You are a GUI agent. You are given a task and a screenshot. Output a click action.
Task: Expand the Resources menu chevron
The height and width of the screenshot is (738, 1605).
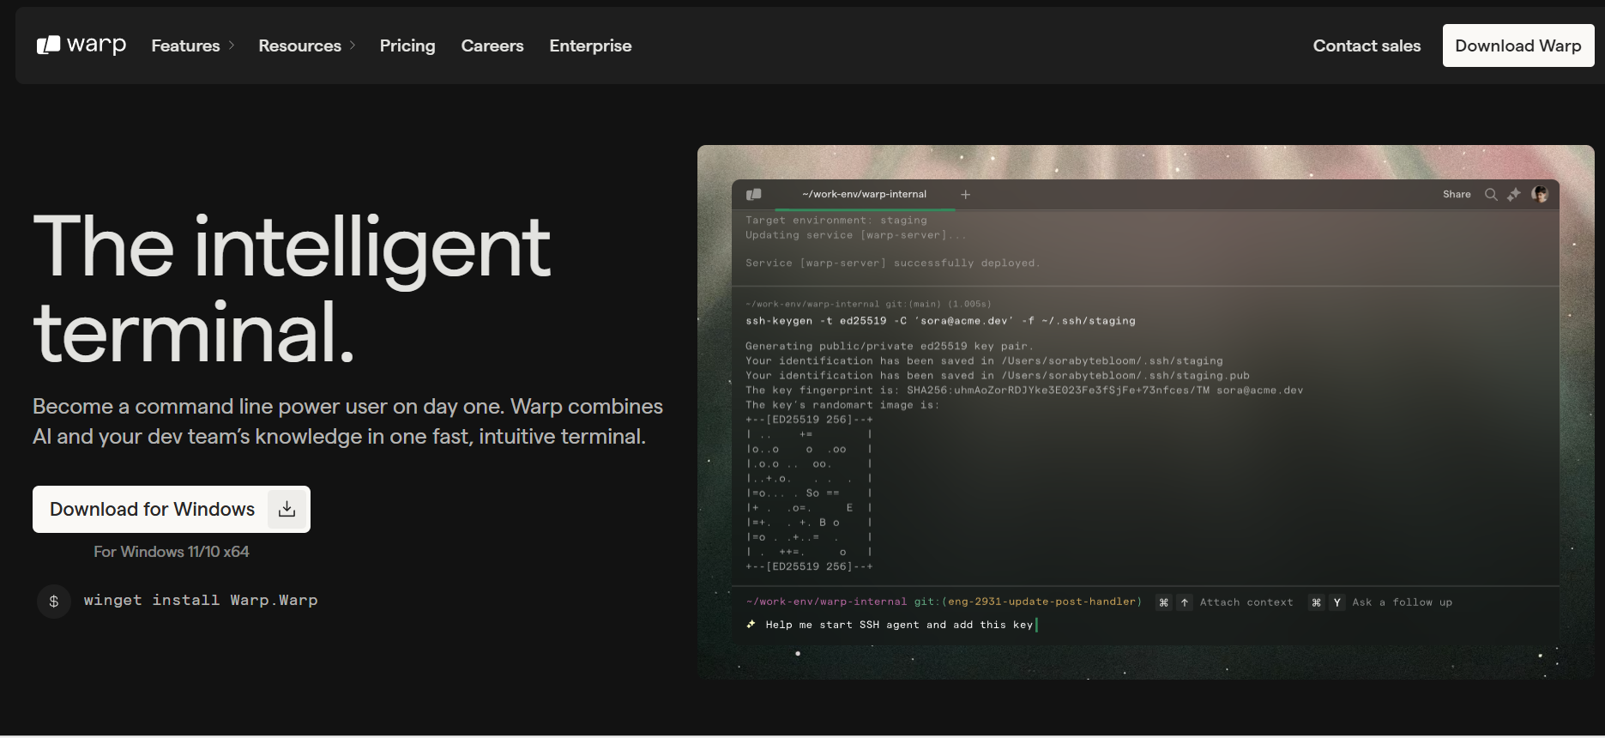click(x=353, y=45)
